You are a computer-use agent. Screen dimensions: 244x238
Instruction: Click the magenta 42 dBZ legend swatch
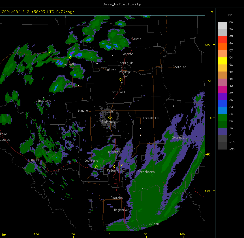click(x=222, y=89)
